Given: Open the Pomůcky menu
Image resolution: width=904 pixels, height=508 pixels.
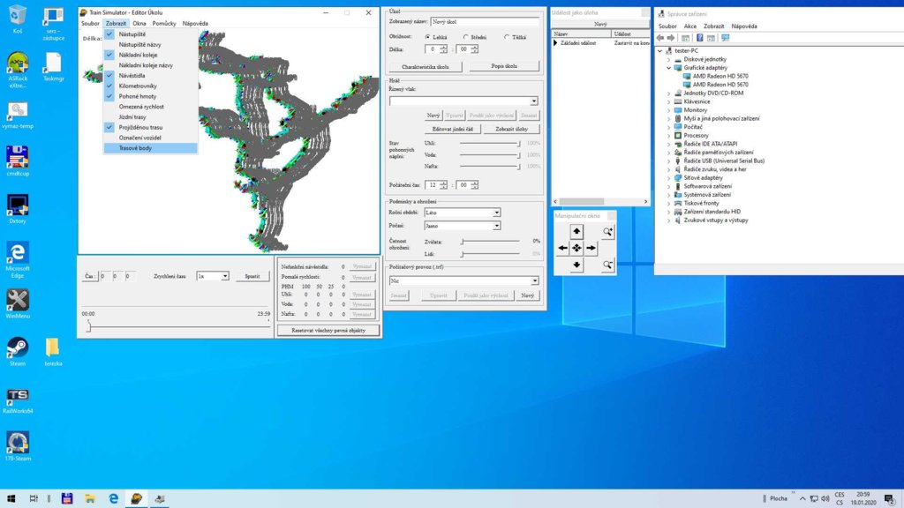Looking at the screenshot, I should 163,24.
